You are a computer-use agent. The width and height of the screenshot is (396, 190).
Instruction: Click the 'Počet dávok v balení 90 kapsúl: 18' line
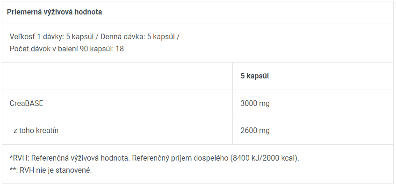67,49
